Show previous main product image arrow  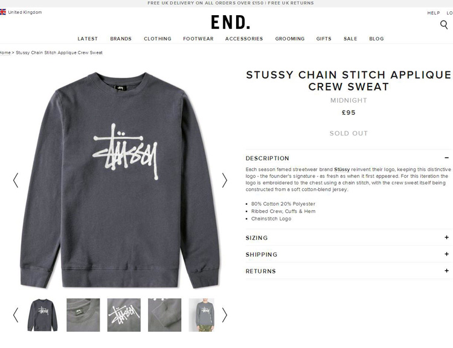(x=16, y=181)
